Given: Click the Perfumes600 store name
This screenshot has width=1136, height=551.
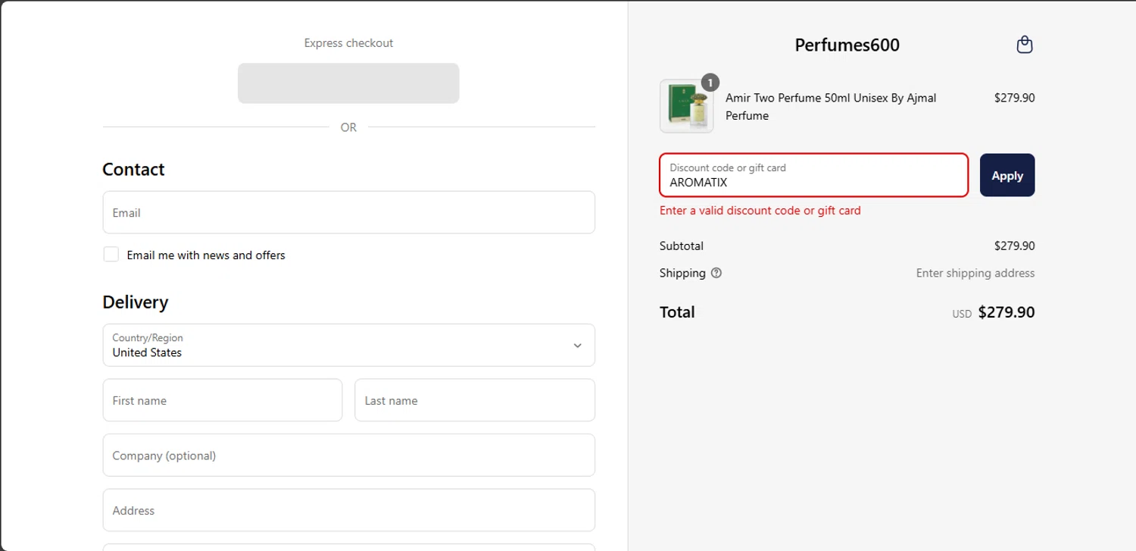Looking at the screenshot, I should tap(847, 45).
